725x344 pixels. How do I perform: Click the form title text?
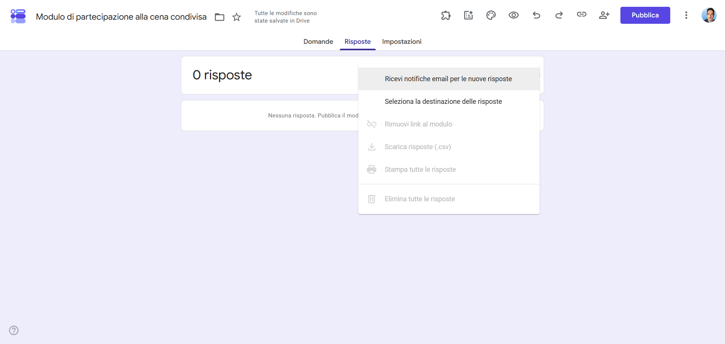point(121,17)
